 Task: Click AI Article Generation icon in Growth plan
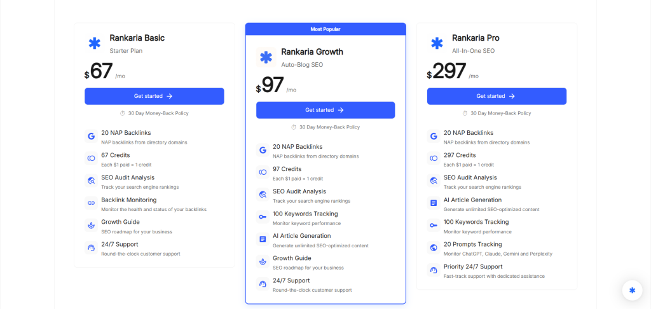point(263,239)
